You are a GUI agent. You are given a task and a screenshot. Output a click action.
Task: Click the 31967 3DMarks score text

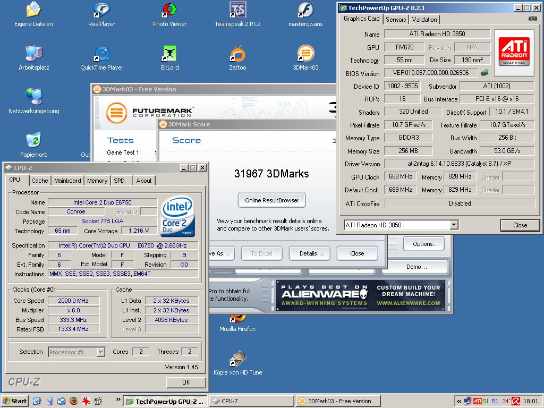[x=271, y=174]
